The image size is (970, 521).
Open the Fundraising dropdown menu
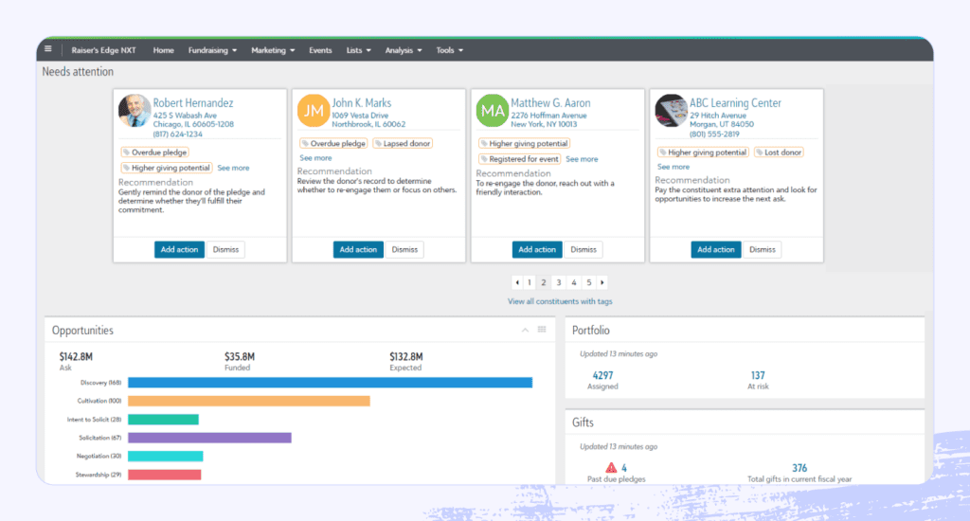tap(212, 50)
